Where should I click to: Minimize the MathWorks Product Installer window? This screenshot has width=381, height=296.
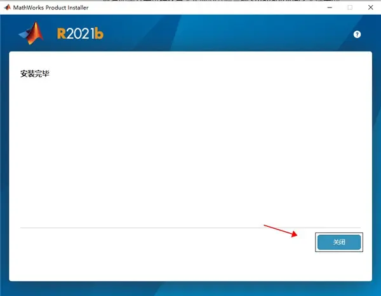click(x=330, y=8)
